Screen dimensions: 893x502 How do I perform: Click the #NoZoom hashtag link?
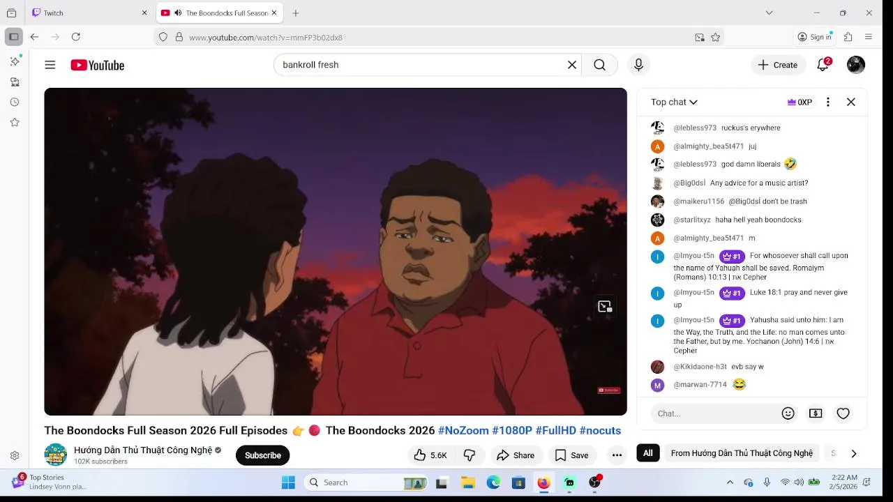coord(463,430)
